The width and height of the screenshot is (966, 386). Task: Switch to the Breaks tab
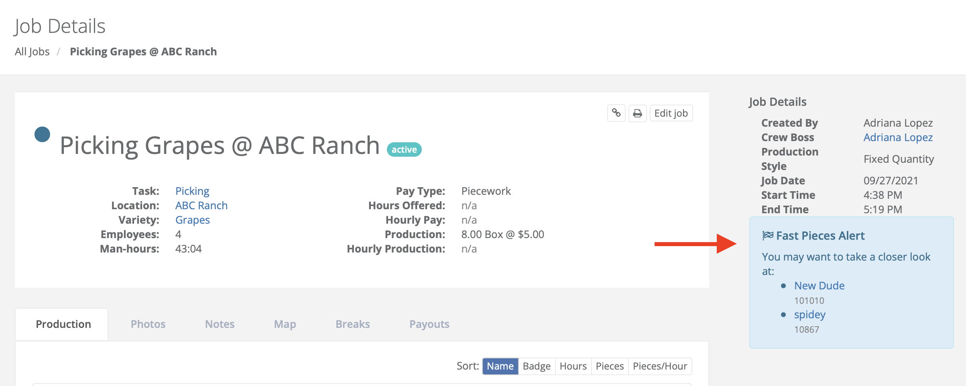(353, 324)
